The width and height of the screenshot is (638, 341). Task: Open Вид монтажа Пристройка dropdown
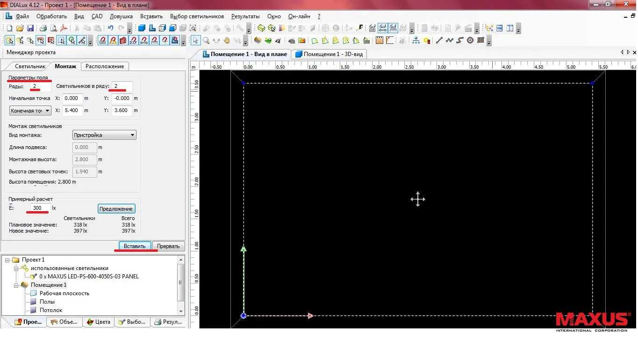[104, 135]
